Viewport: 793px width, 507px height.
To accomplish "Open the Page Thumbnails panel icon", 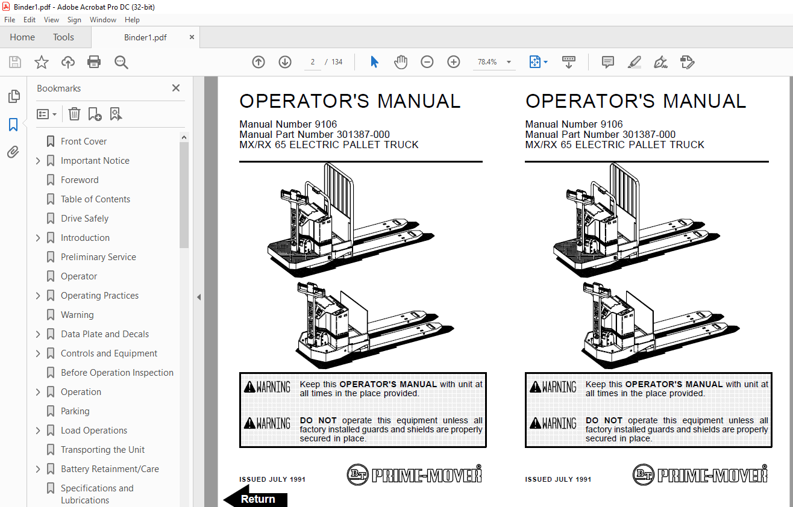I will tap(13, 96).
